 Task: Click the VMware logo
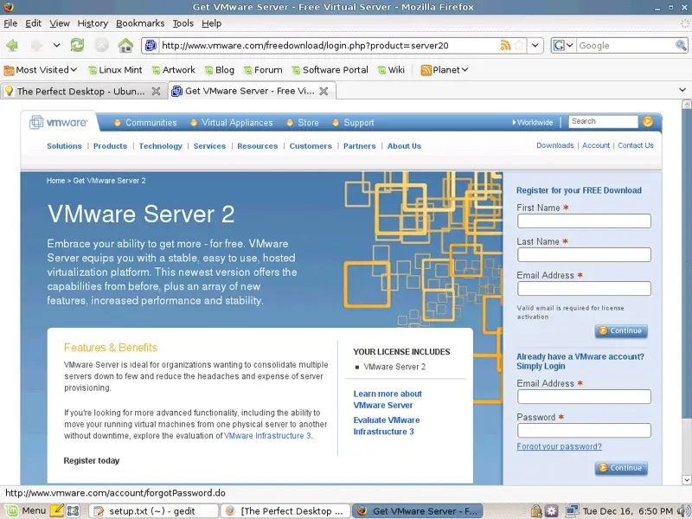[x=59, y=122]
